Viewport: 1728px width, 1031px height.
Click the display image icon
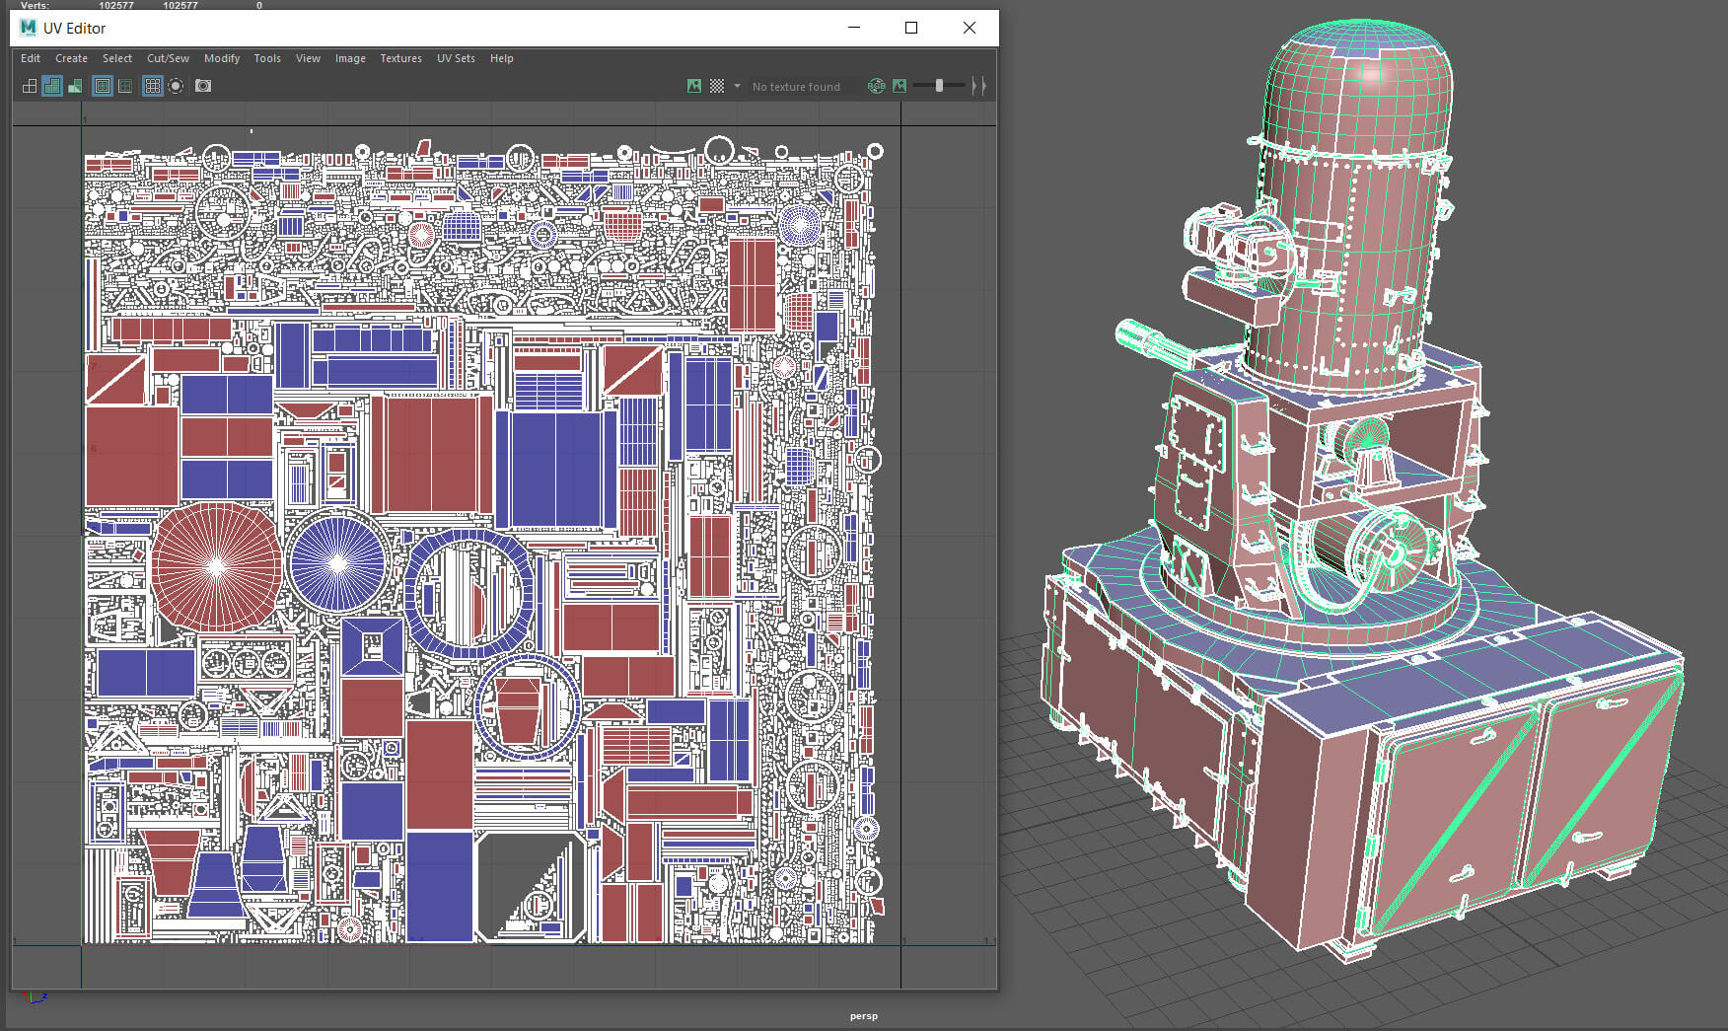694,86
